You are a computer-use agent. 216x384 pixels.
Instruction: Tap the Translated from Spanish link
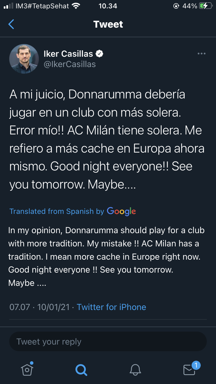click(57, 211)
